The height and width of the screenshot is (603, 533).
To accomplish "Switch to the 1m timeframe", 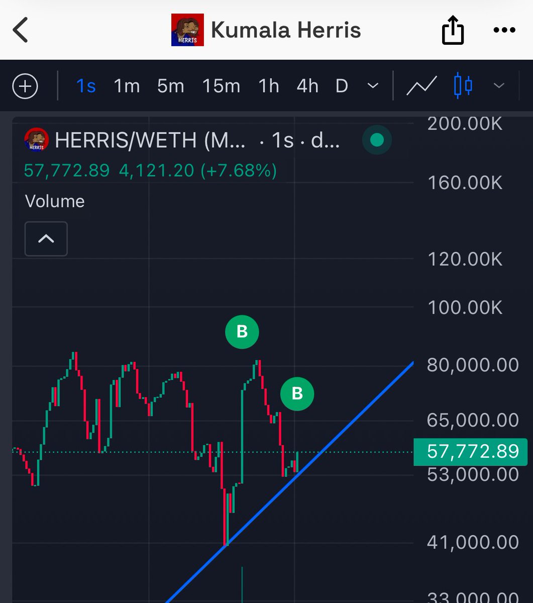I will [127, 86].
